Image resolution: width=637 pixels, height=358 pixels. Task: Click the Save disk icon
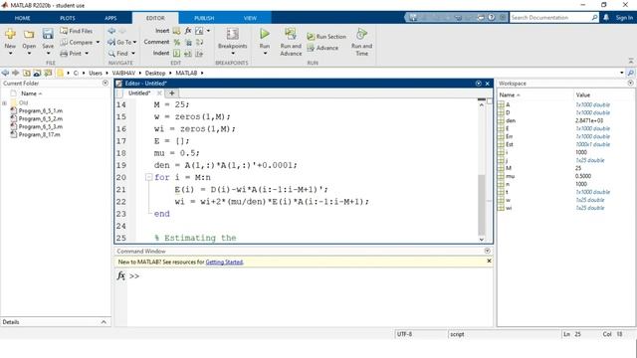click(48, 34)
